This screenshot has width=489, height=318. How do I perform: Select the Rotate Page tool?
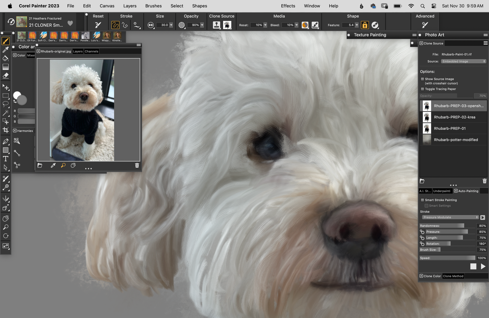(x=6, y=236)
